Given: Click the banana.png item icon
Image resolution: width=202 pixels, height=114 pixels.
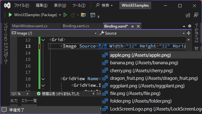Looking at the screenshot, I should click(105, 63).
